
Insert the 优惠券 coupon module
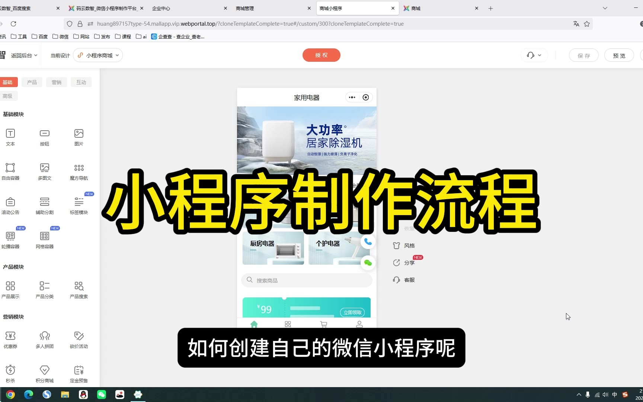[10, 340]
